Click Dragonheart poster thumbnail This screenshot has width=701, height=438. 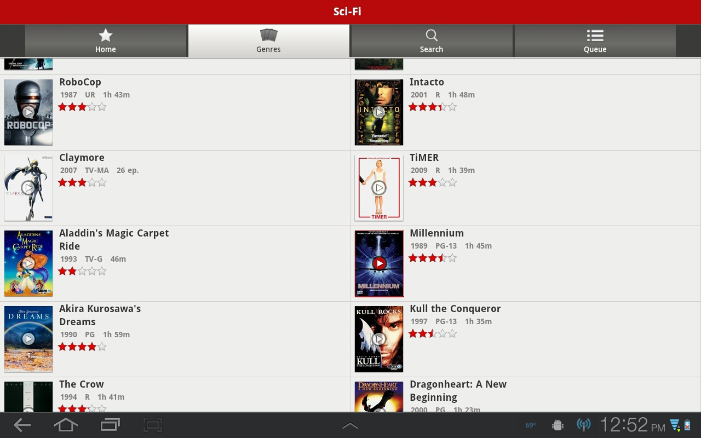(x=379, y=396)
